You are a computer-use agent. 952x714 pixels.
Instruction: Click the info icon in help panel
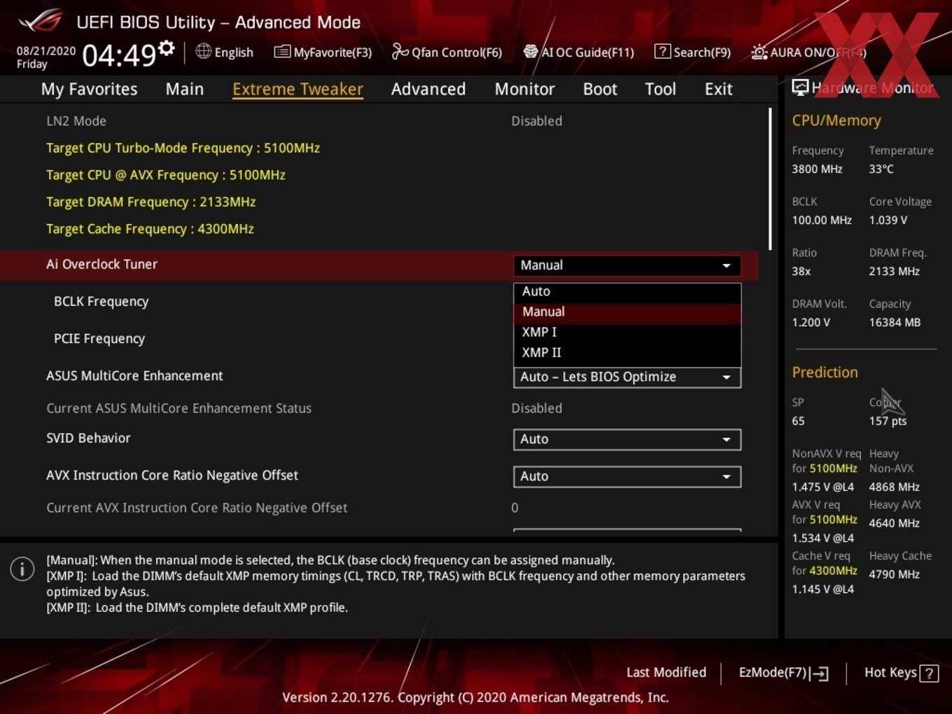tap(22, 568)
